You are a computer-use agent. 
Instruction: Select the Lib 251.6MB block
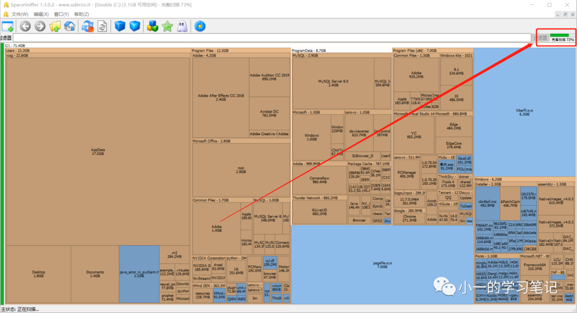pos(236,271)
